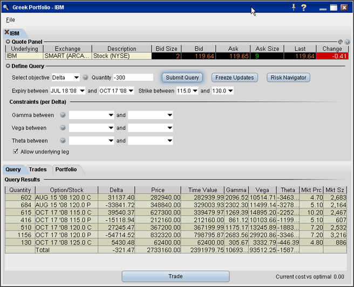The height and width of the screenshot is (287, 354).
Task: Select the AUG 15 '08 120.0 C row
Action: click(176, 198)
